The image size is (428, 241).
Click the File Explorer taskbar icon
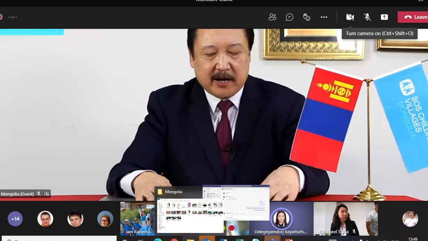(x=190, y=240)
